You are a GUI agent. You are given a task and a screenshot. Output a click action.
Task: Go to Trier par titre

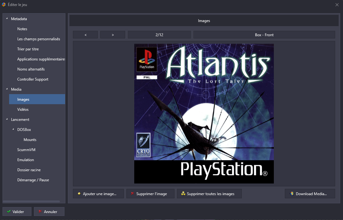pyautogui.click(x=28, y=49)
